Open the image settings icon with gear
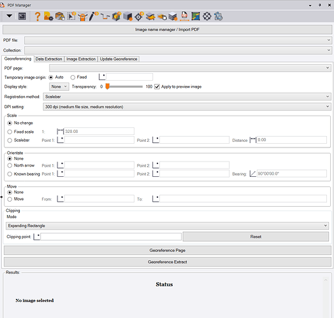This screenshot has height=318, width=334. [48, 17]
